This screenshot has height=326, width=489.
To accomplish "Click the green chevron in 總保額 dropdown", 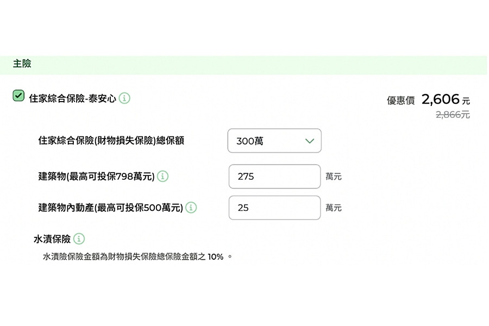I will pyautogui.click(x=309, y=141).
